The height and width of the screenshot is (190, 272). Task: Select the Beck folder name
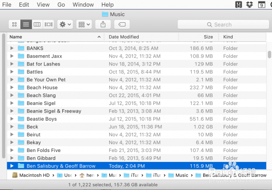coord(32,127)
